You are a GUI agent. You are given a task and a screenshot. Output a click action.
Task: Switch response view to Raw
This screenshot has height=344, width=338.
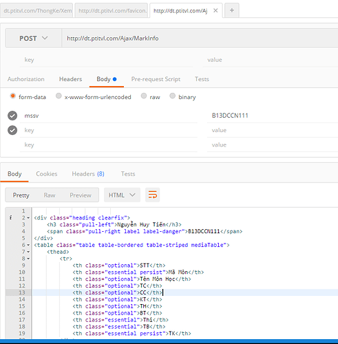[50, 195]
